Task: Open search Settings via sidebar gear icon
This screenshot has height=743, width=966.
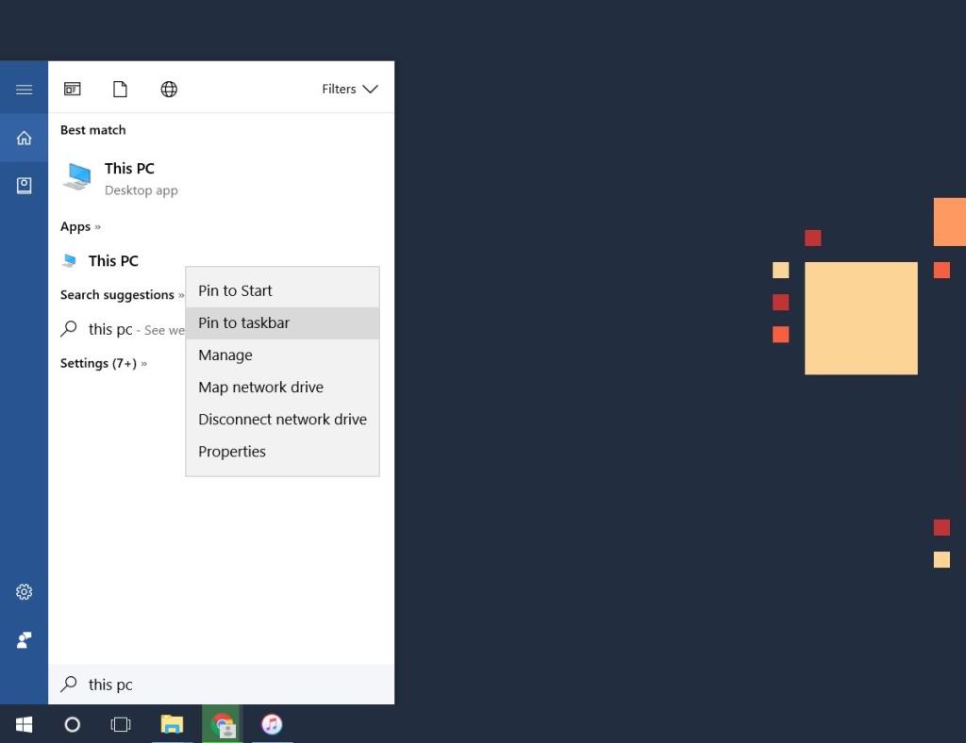Action: click(24, 591)
